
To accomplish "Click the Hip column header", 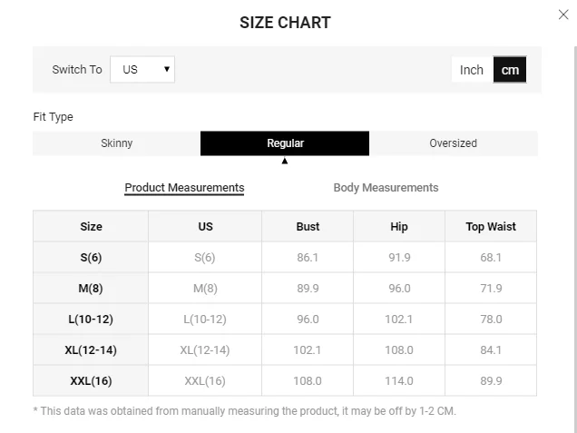I will point(399,227).
